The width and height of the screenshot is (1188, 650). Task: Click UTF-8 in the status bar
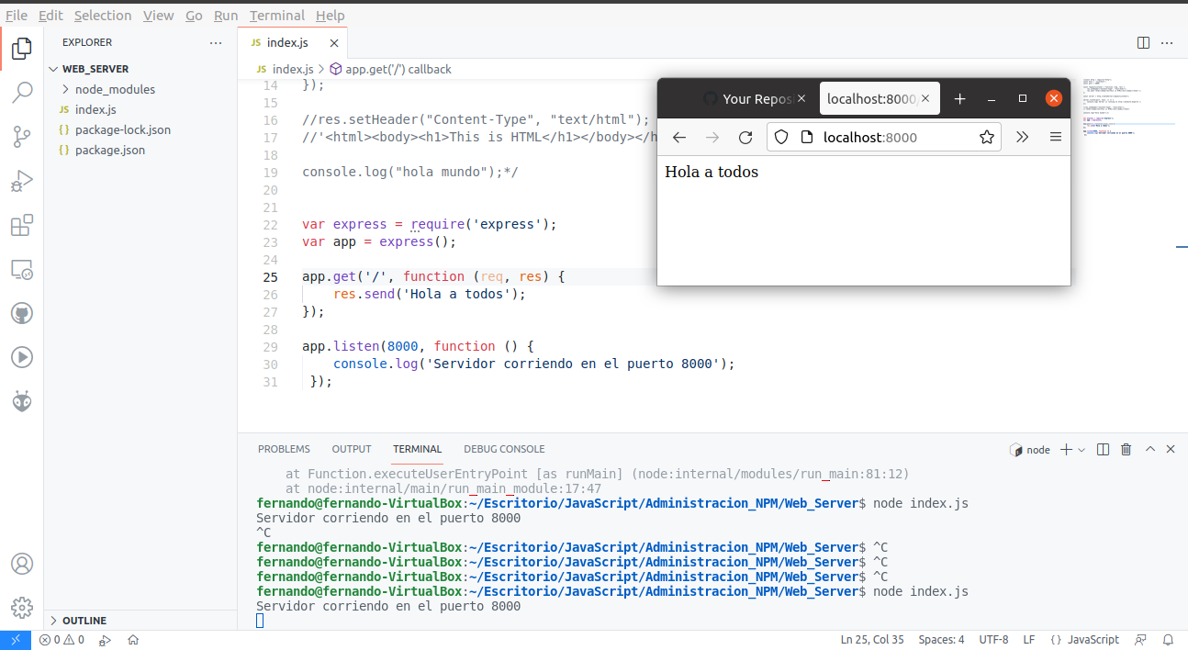click(x=993, y=639)
